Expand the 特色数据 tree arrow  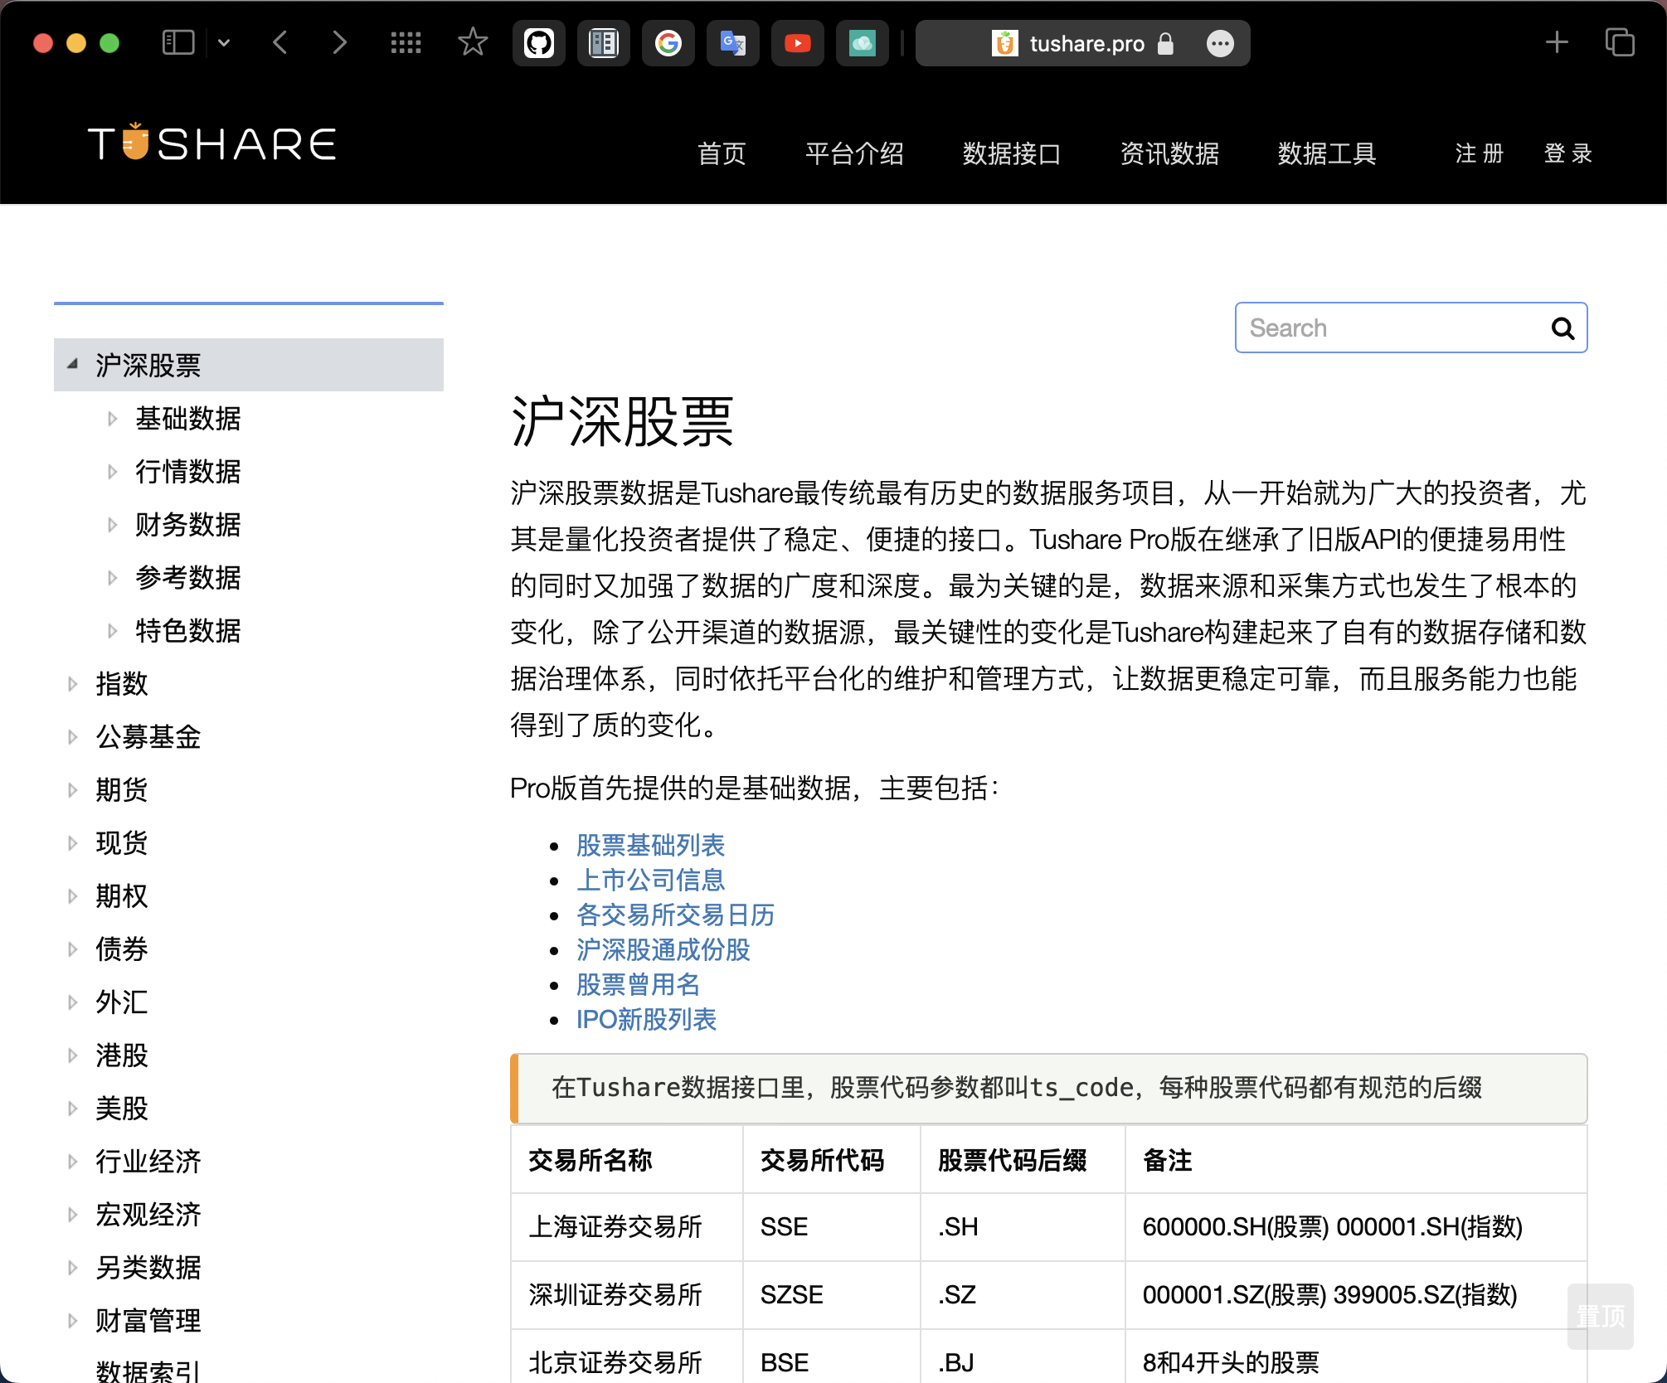point(113,631)
